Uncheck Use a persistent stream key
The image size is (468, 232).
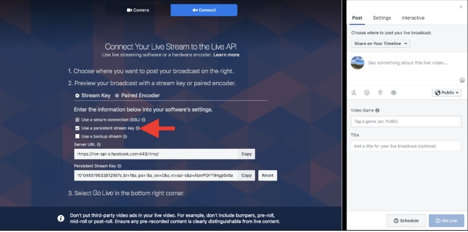click(77, 128)
